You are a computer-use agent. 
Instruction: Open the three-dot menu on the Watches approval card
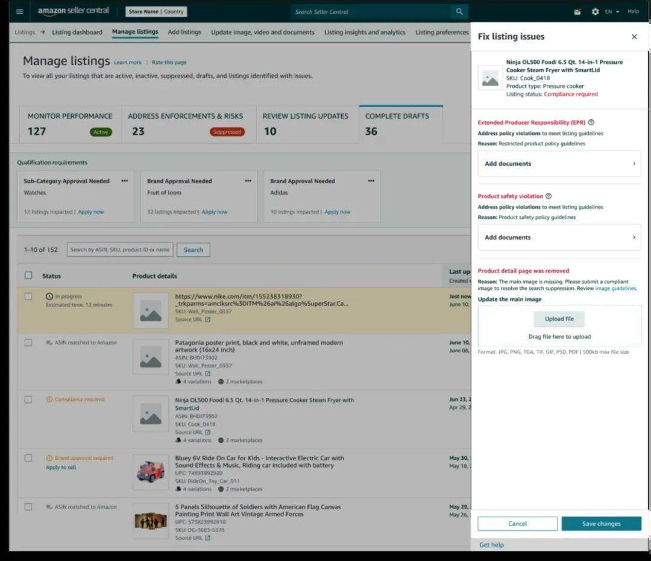[125, 181]
